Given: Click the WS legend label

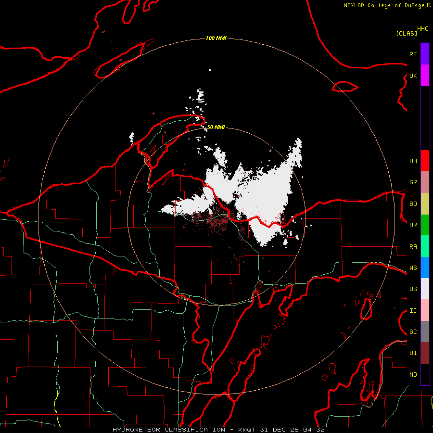Looking at the screenshot, I should tap(413, 268).
